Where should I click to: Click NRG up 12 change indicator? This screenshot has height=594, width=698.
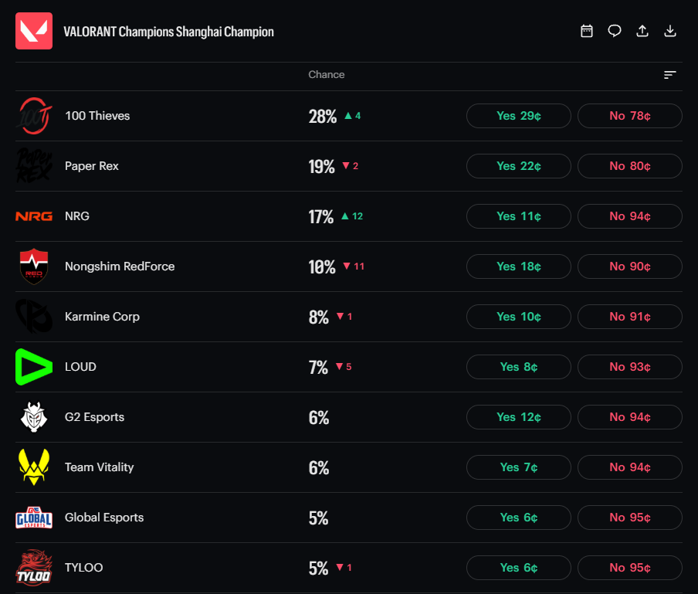(x=351, y=216)
